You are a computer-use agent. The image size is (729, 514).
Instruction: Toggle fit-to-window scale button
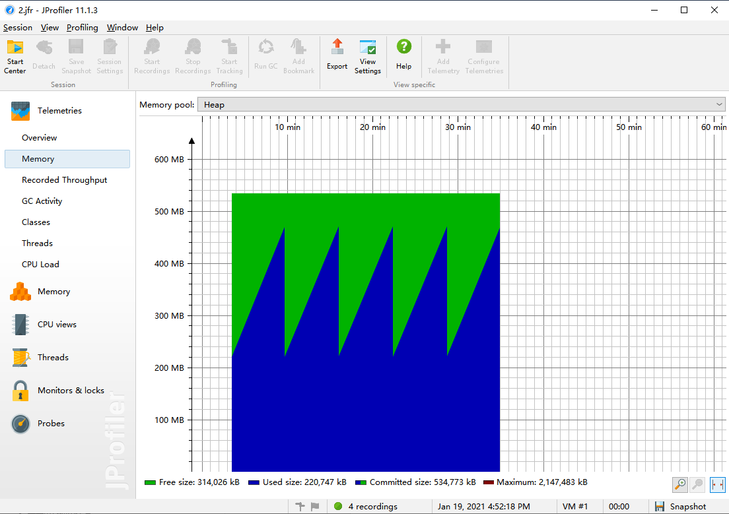pyautogui.click(x=717, y=485)
